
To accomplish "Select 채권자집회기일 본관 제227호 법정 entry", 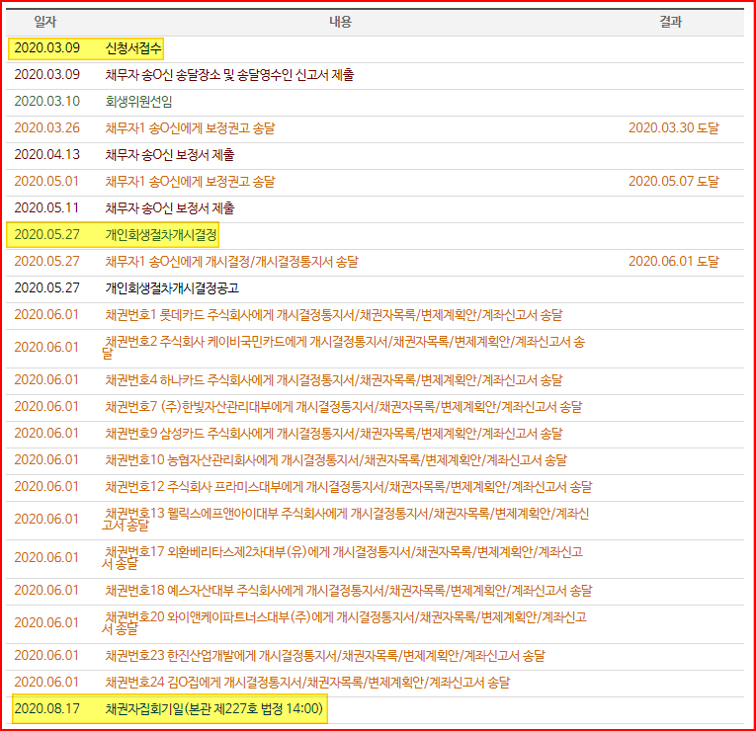I will 213,709.
